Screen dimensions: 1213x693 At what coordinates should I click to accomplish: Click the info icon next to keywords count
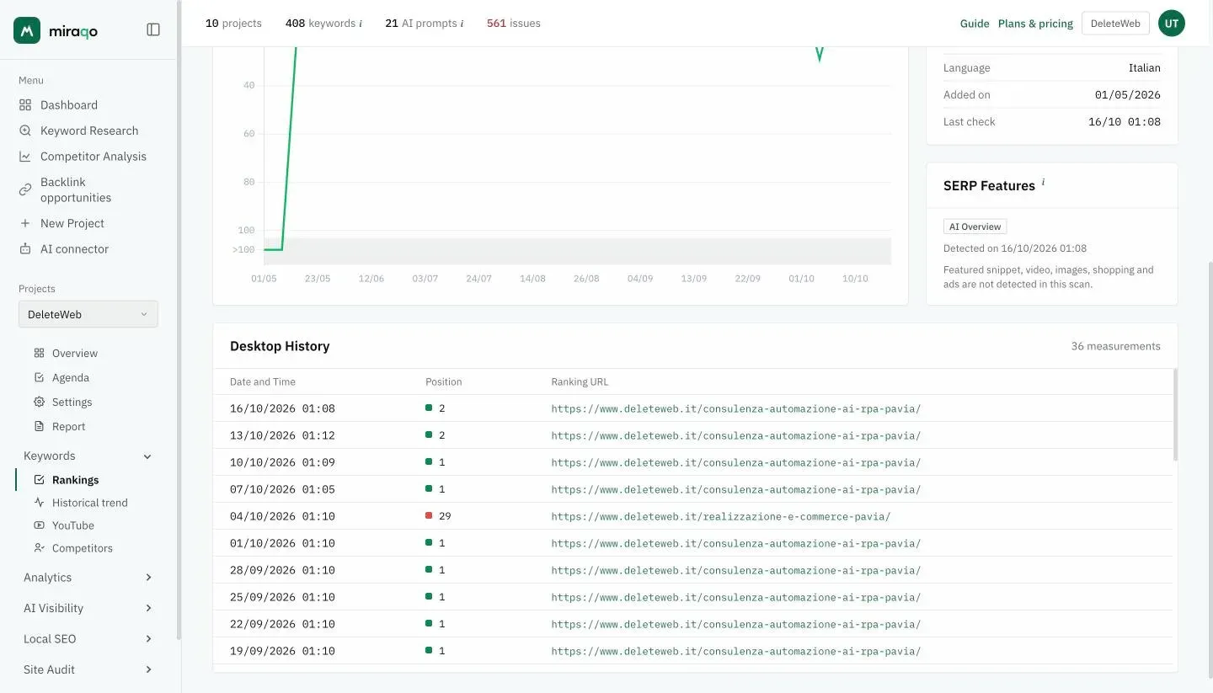361,24
